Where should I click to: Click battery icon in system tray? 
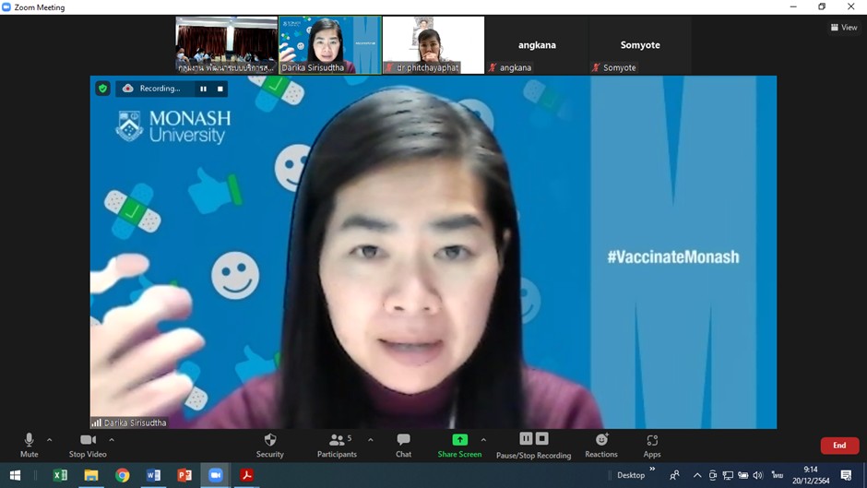pos(742,475)
